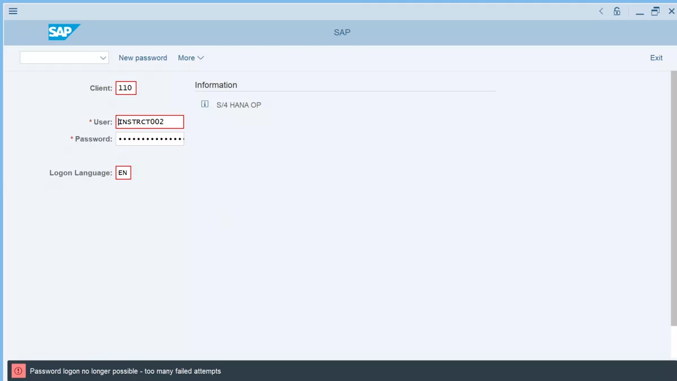Expand the More menu
Viewport: 677px width, 381px height.
(x=191, y=58)
